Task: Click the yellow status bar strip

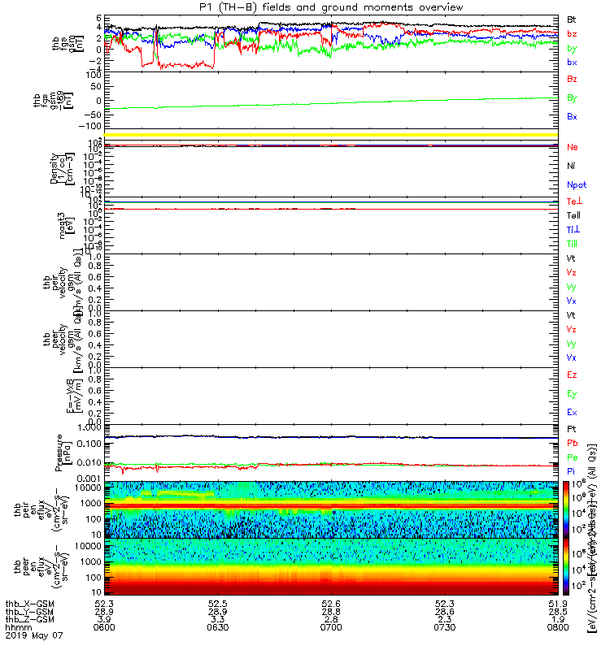Action: coord(331,135)
